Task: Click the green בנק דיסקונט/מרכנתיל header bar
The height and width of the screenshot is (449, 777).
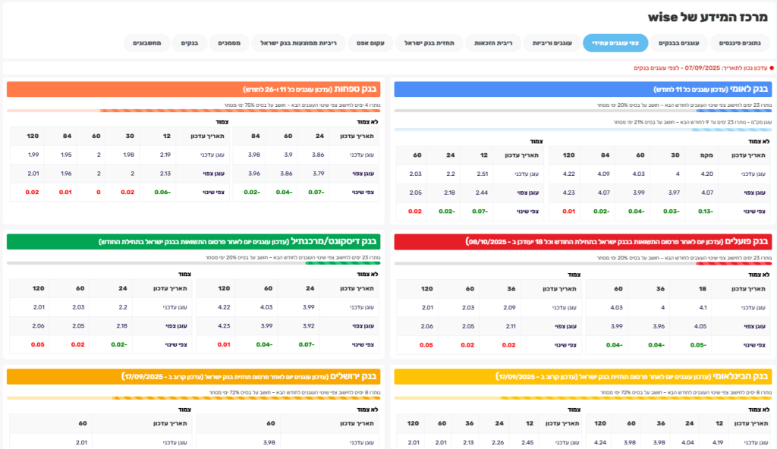Action: pos(193,241)
